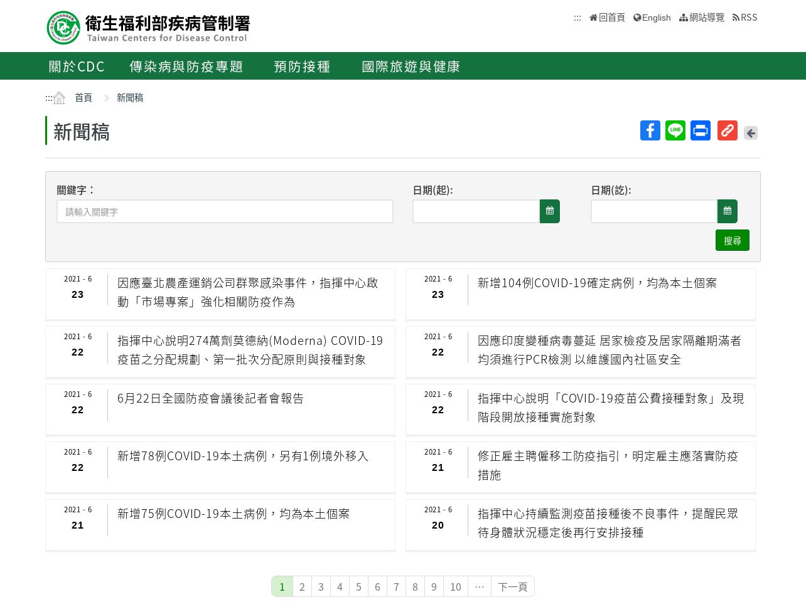Go to page 8 of results
Viewport: 806px width, 612px height.
click(415, 586)
